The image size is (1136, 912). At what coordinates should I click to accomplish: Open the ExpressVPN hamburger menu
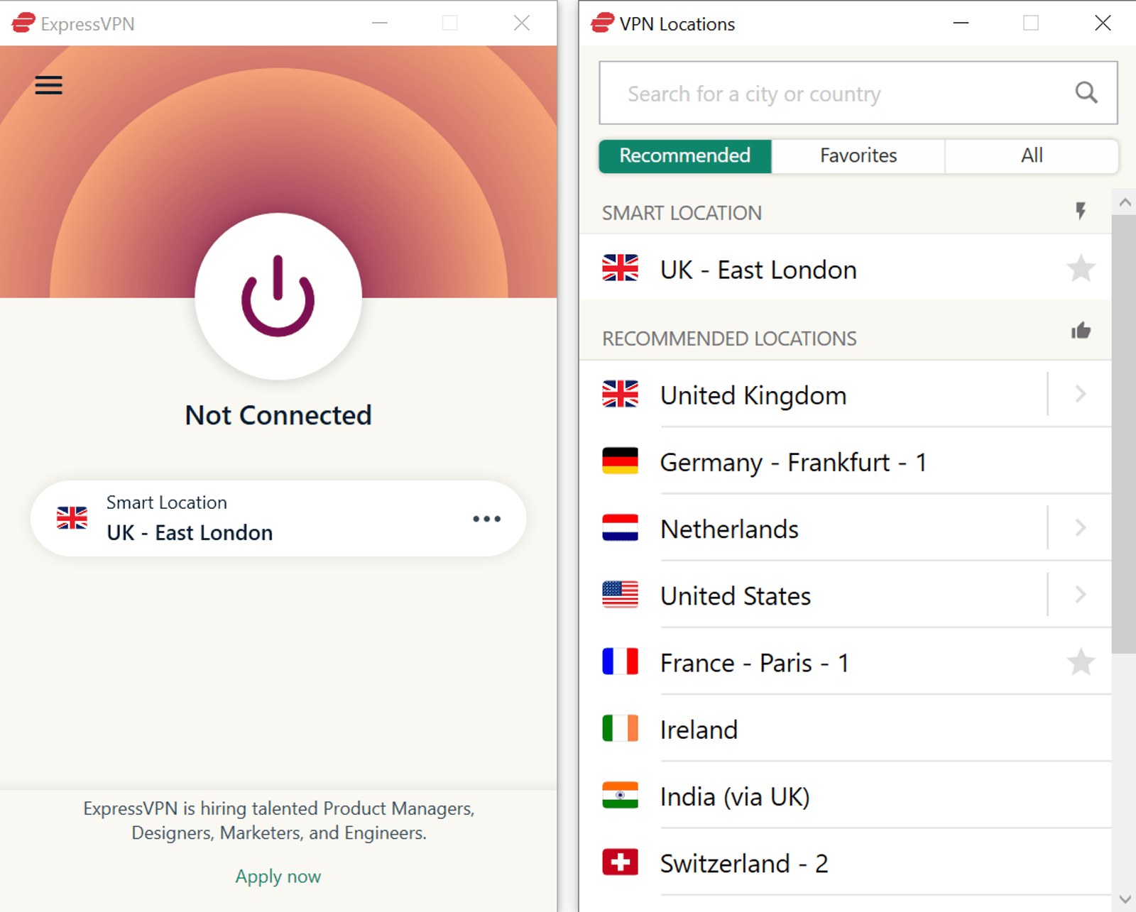[48, 85]
